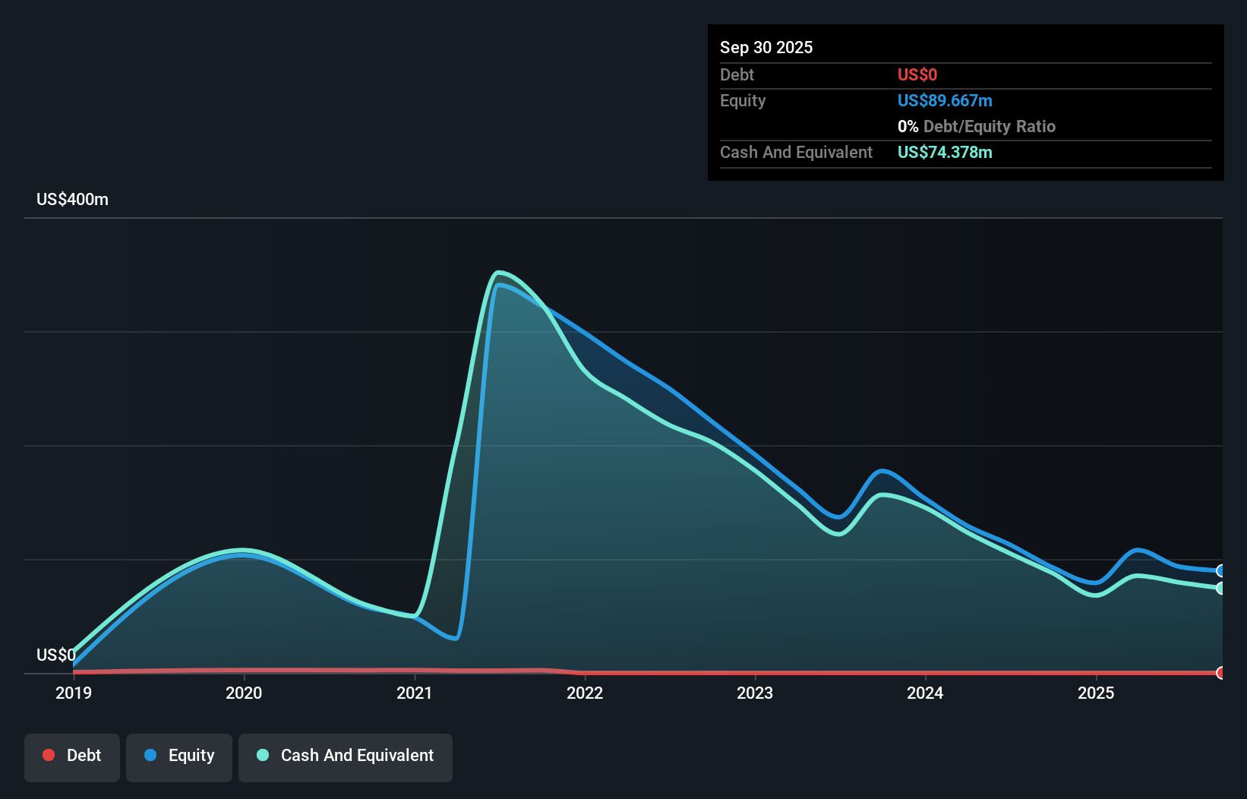Click the US$0 baseline label on chart
1247x799 pixels.
click(x=55, y=655)
